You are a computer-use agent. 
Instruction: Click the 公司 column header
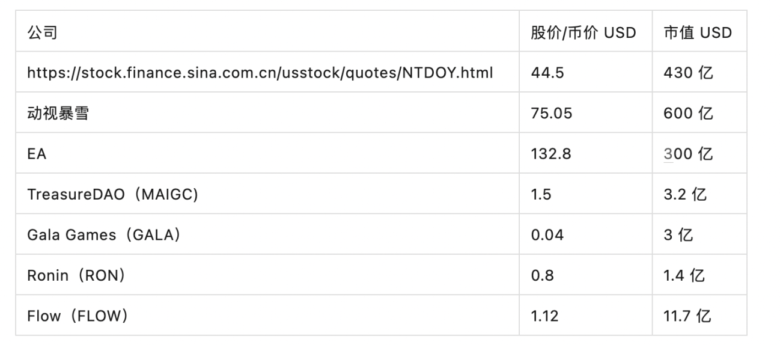pos(42,32)
